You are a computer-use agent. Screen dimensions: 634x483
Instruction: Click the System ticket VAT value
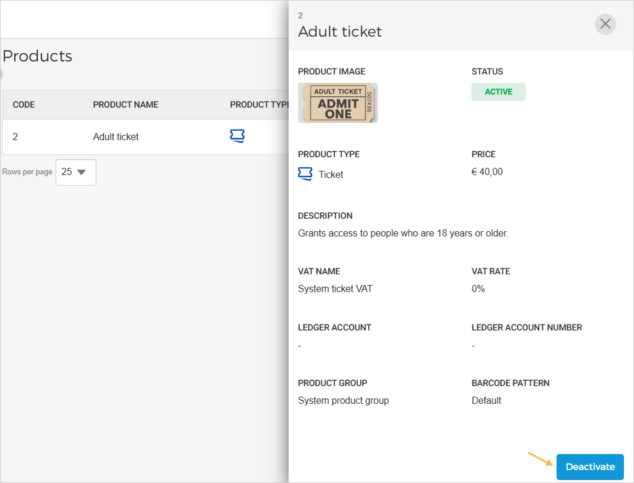tap(335, 289)
